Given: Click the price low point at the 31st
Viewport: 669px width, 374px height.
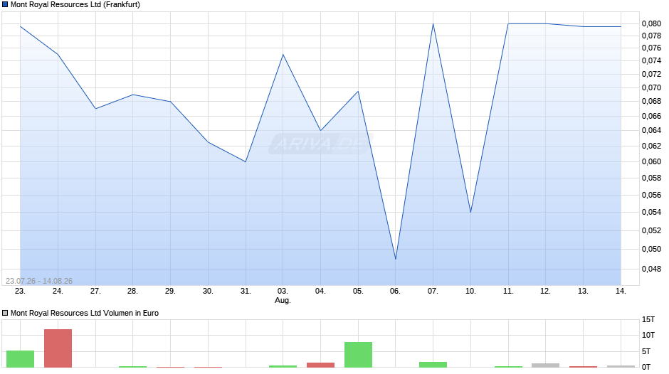Looking at the screenshot, I should coord(246,161).
